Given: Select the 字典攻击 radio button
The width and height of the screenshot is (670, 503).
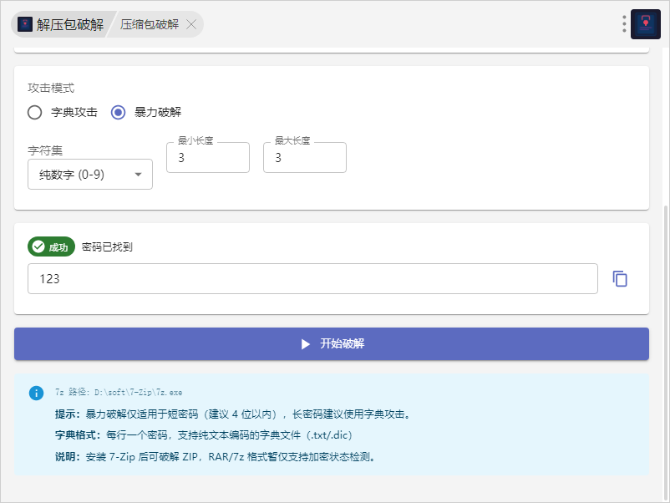Looking at the screenshot, I should click(35, 113).
